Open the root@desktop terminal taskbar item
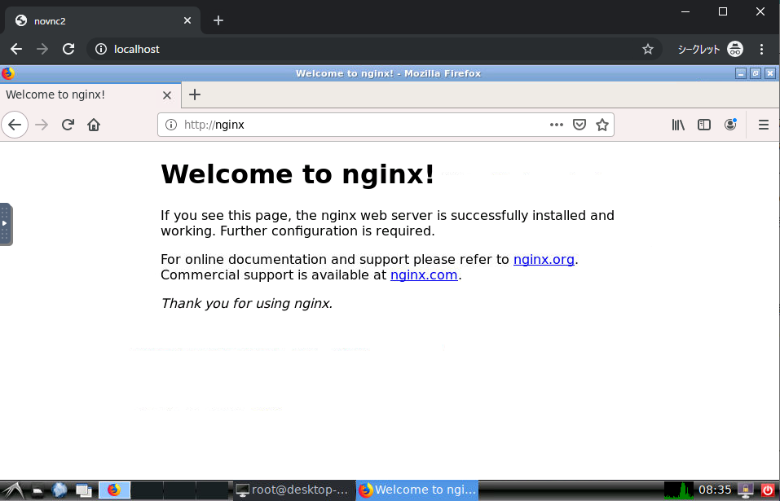 tap(293, 490)
